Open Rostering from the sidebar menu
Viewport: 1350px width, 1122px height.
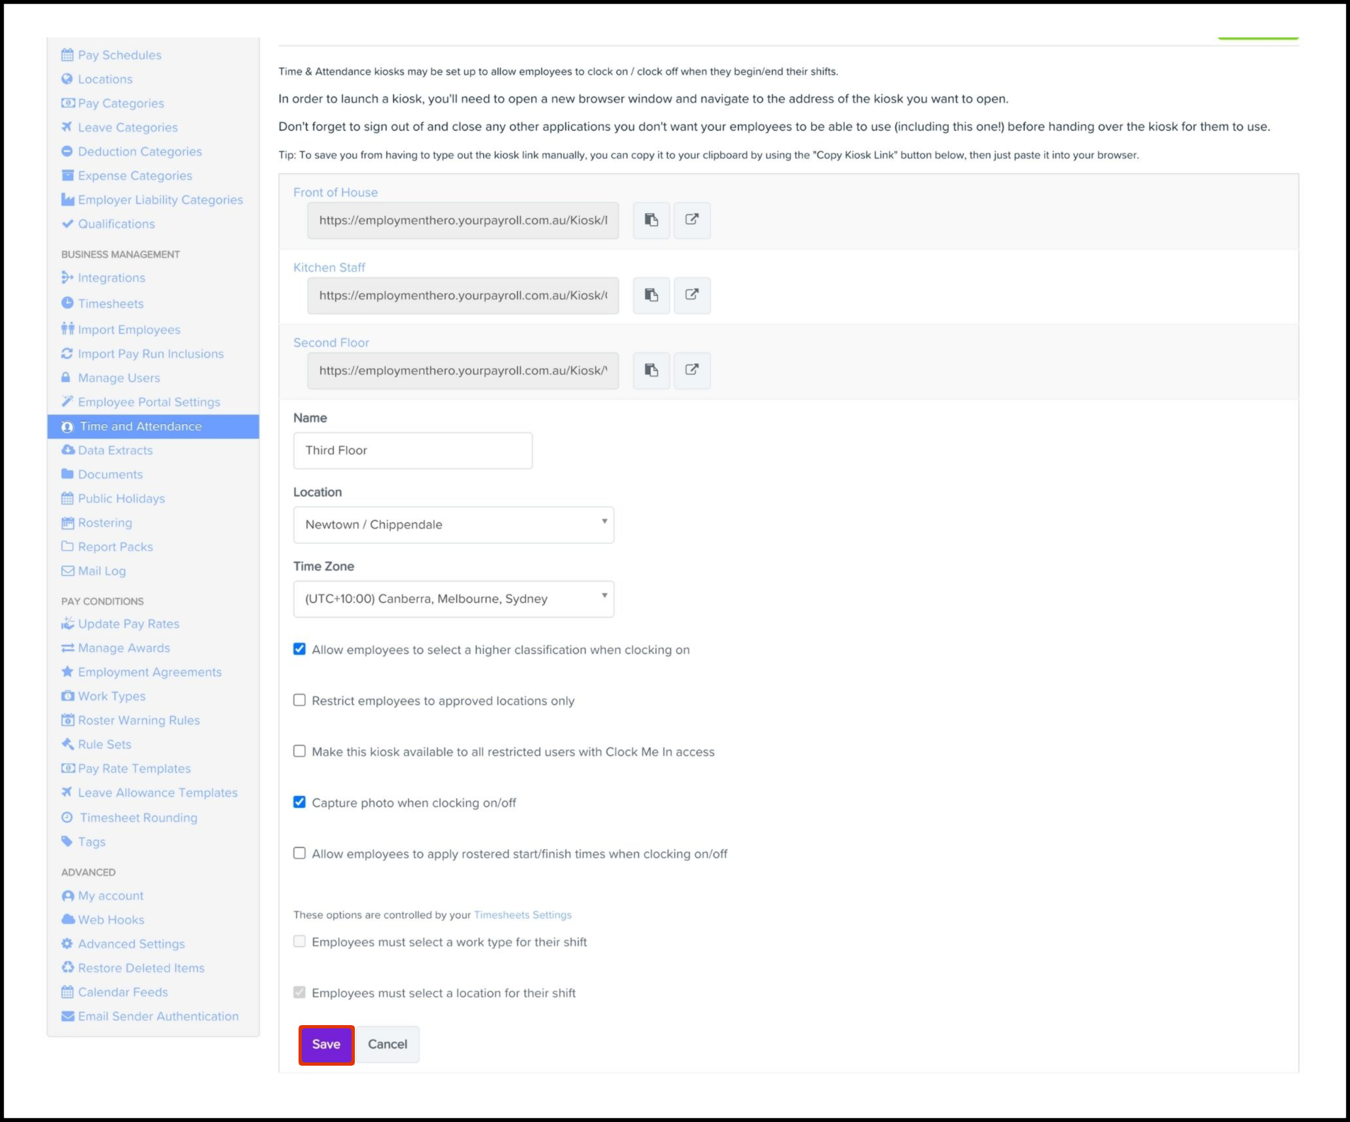click(105, 522)
